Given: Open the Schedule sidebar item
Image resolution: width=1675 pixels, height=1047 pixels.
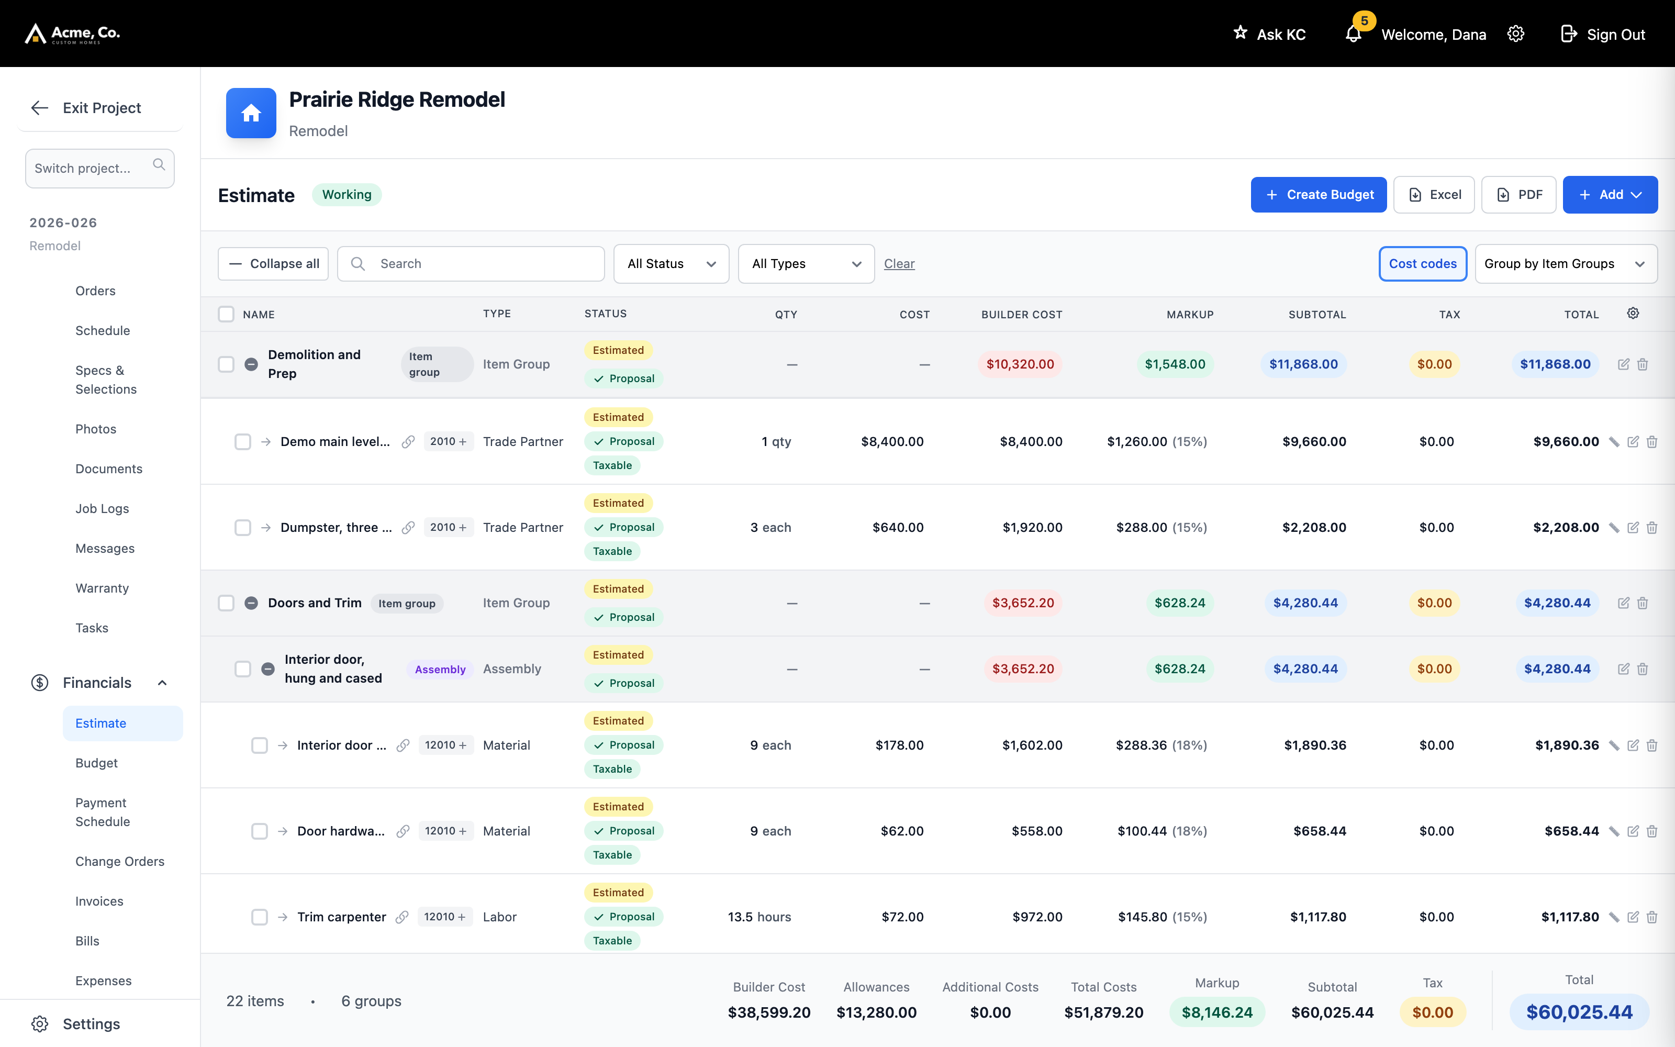Looking at the screenshot, I should click(103, 330).
